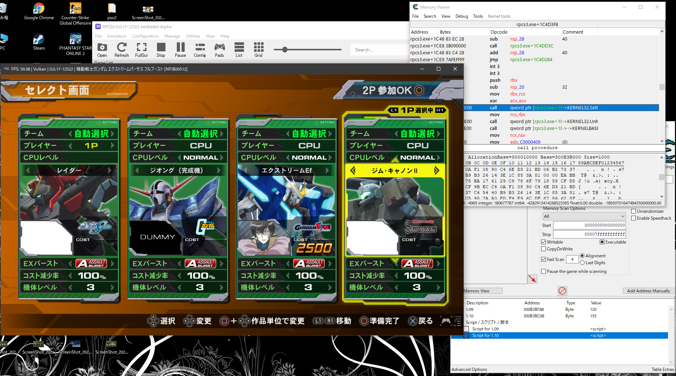
Task: Select the Last Digits radio button
Action: tap(582, 263)
